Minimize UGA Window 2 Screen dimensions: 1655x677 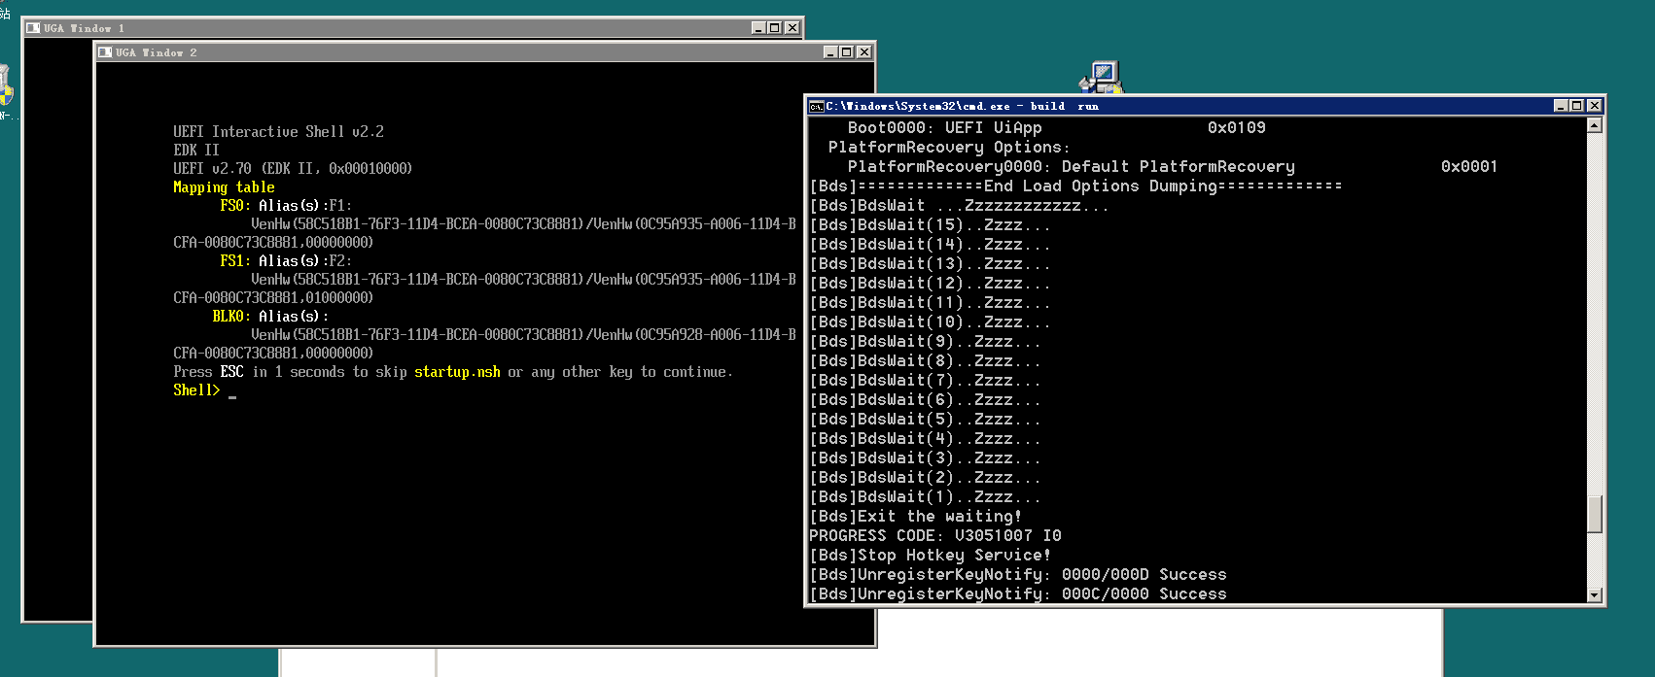[830, 52]
